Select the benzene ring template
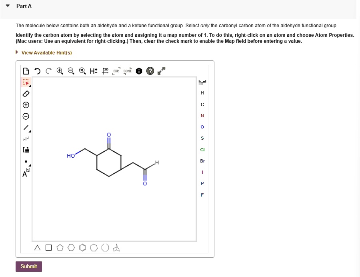The width and height of the screenshot is (360, 277). coord(82,247)
